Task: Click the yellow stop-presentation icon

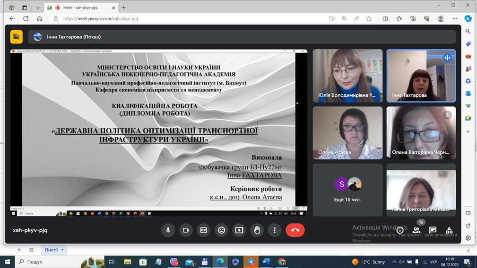Action: pyautogui.click(x=17, y=37)
